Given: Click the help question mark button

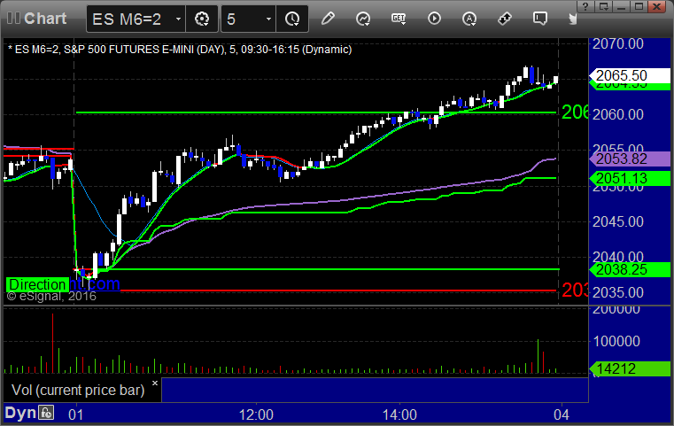Looking at the screenshot, I should pyautogui.click(x=585, y=6).
